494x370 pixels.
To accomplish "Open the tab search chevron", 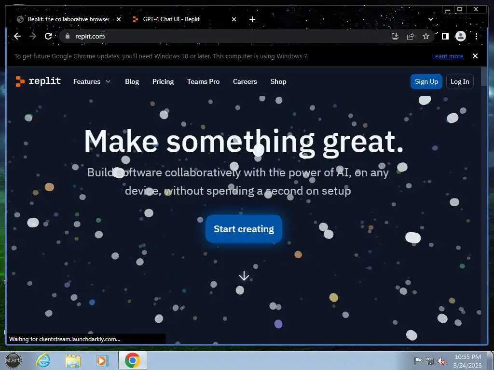I will tap(431, 19).
